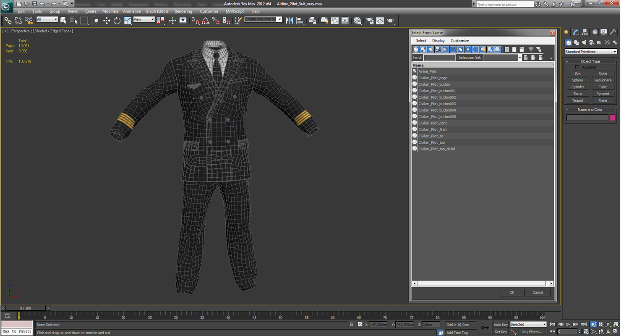
Task: Click the 0 / 100 time slider
Action: [26, 308]
